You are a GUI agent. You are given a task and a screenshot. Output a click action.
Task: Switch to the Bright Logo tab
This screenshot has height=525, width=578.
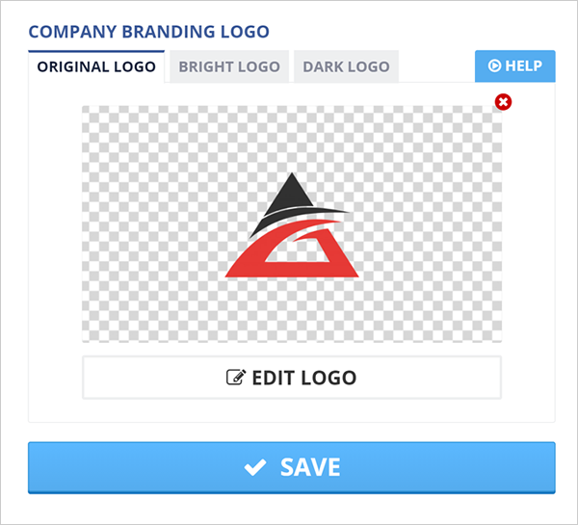coord(229,66)
